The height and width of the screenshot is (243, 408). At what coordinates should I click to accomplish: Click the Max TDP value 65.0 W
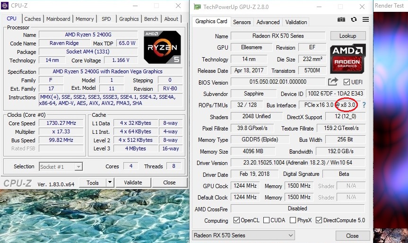[x=127, y=43]
